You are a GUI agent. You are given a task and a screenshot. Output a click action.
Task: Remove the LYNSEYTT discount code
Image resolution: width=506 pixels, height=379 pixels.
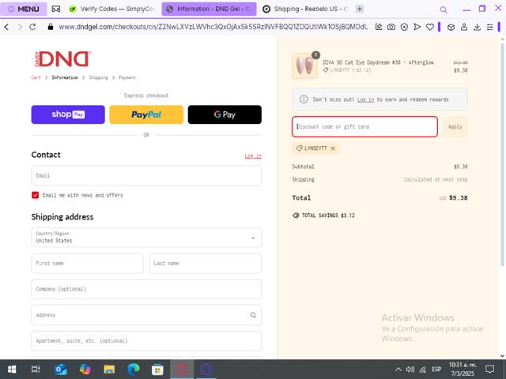[333, 148]
